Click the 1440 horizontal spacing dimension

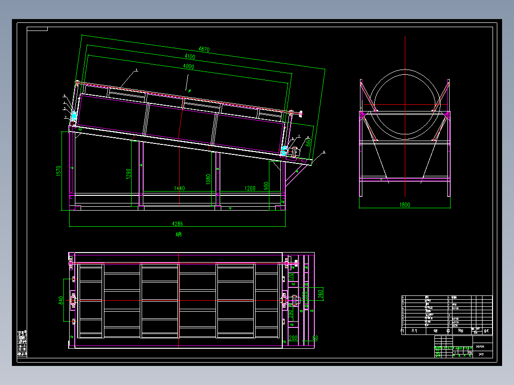[179, 188]
